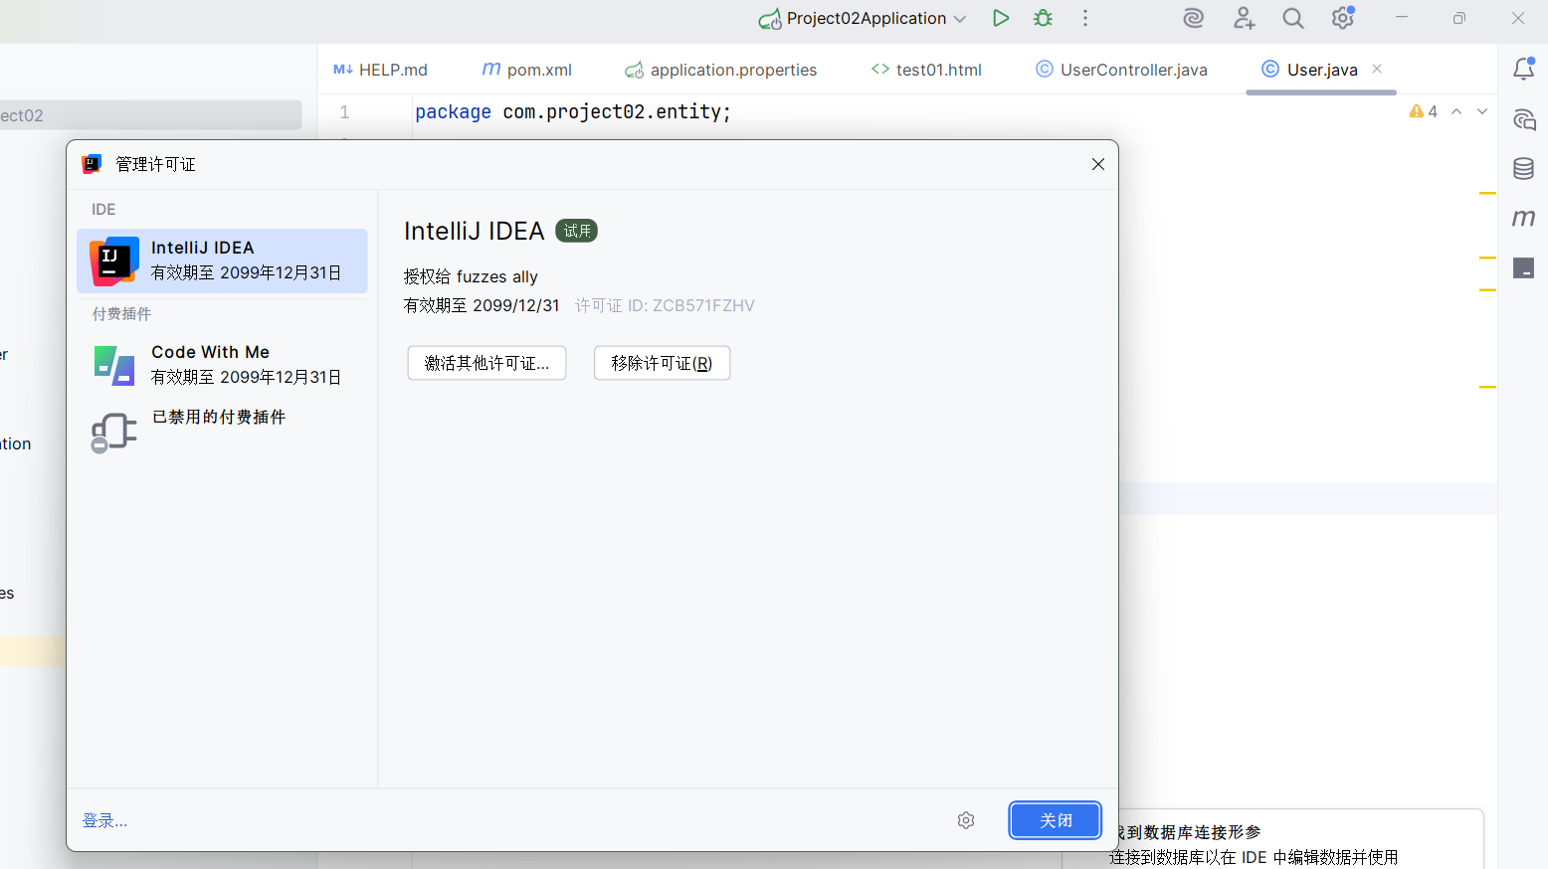Screen dimensions: 1548x869
Task: Open the Maven tool window icon
Action: pyautogui.click(x=1523, y=218)
